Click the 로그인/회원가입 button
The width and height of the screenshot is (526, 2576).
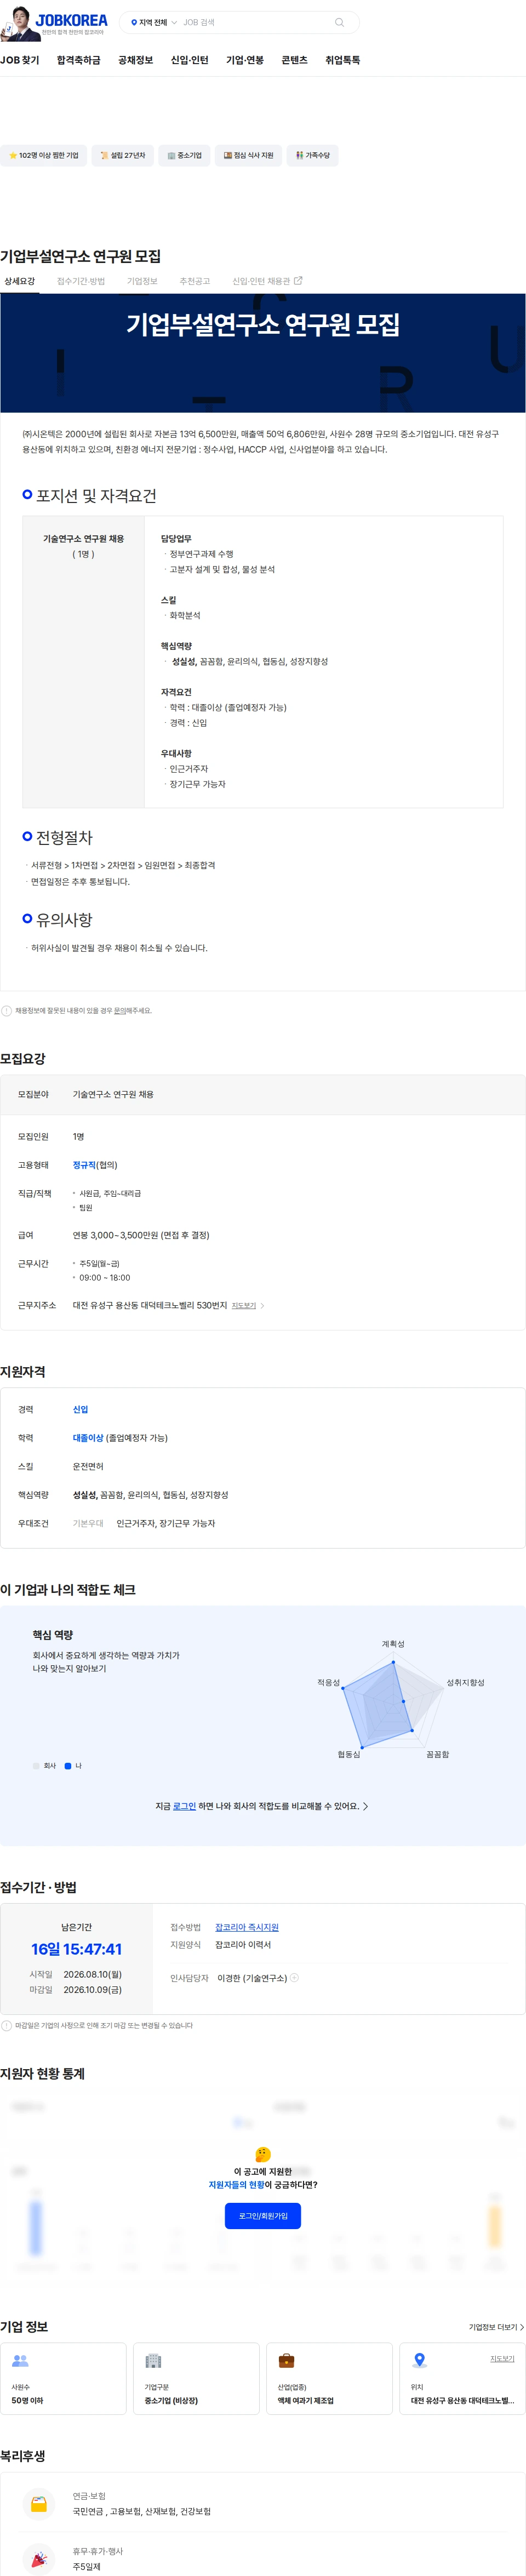(263, 2215)
